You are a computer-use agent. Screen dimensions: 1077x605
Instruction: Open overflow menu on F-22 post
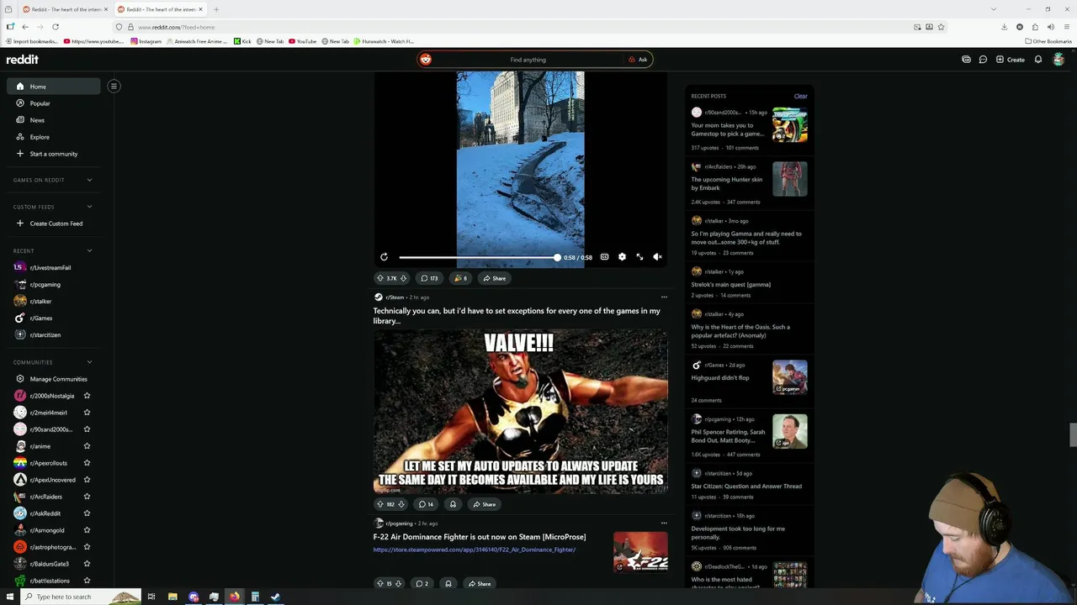(664, 523)
